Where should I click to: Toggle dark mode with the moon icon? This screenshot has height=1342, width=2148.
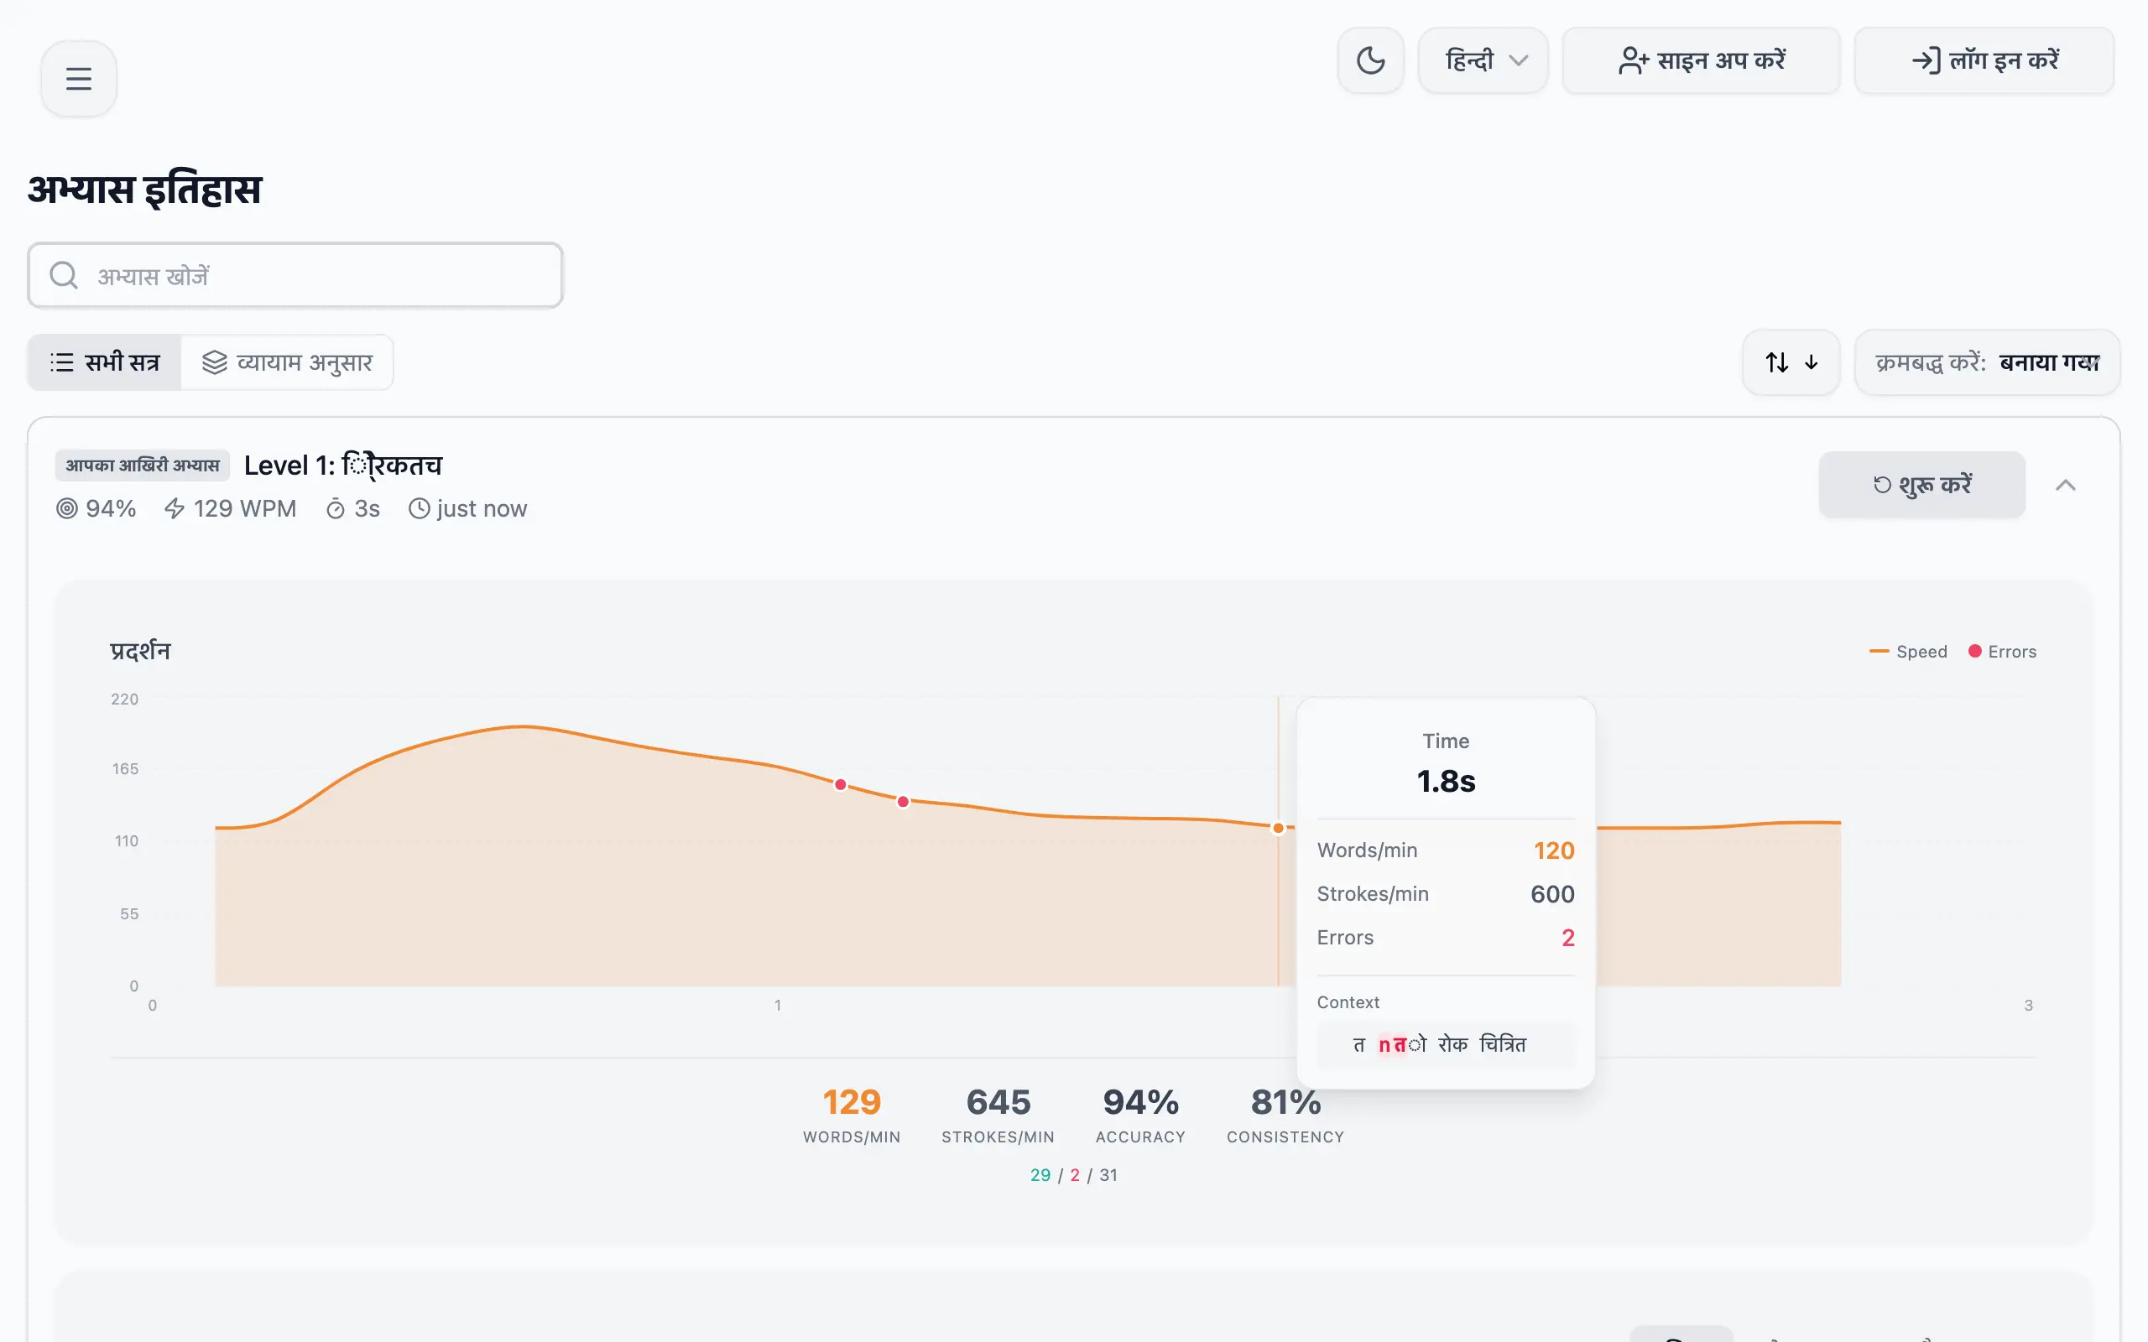pos(1370,60)
